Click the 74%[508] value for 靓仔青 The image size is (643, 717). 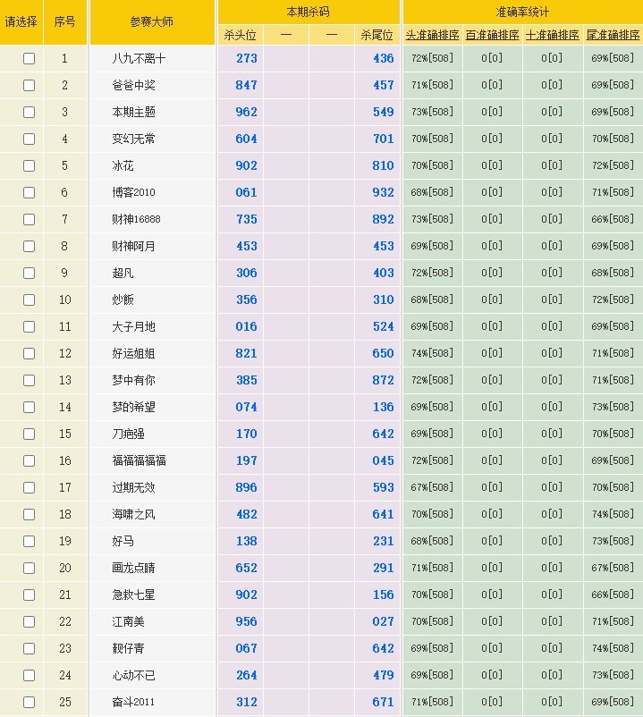coord(612,649)
